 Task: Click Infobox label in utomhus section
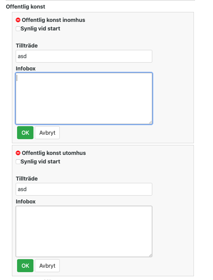coord(26,202)
